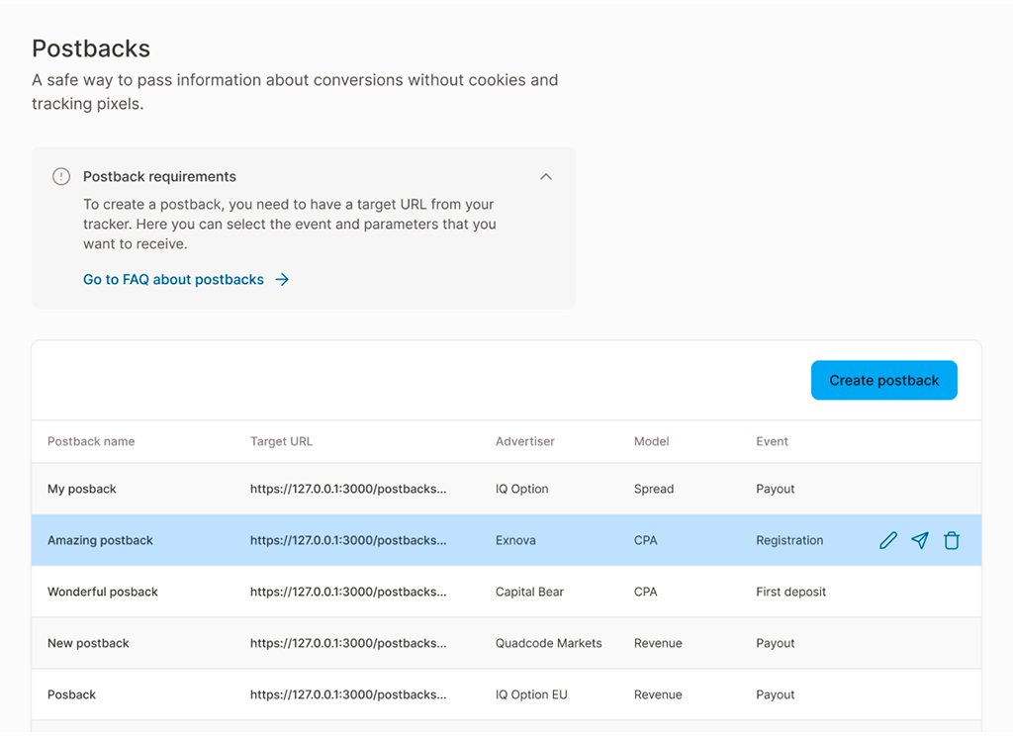The height and width of the screenshot is (736, 1013).
Task: Click the edit pencil icon for Amazing postback
Action: pos(888,540)
